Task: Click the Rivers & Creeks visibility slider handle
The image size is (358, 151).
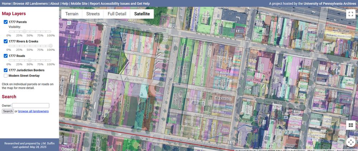Action: coord(51,46)
